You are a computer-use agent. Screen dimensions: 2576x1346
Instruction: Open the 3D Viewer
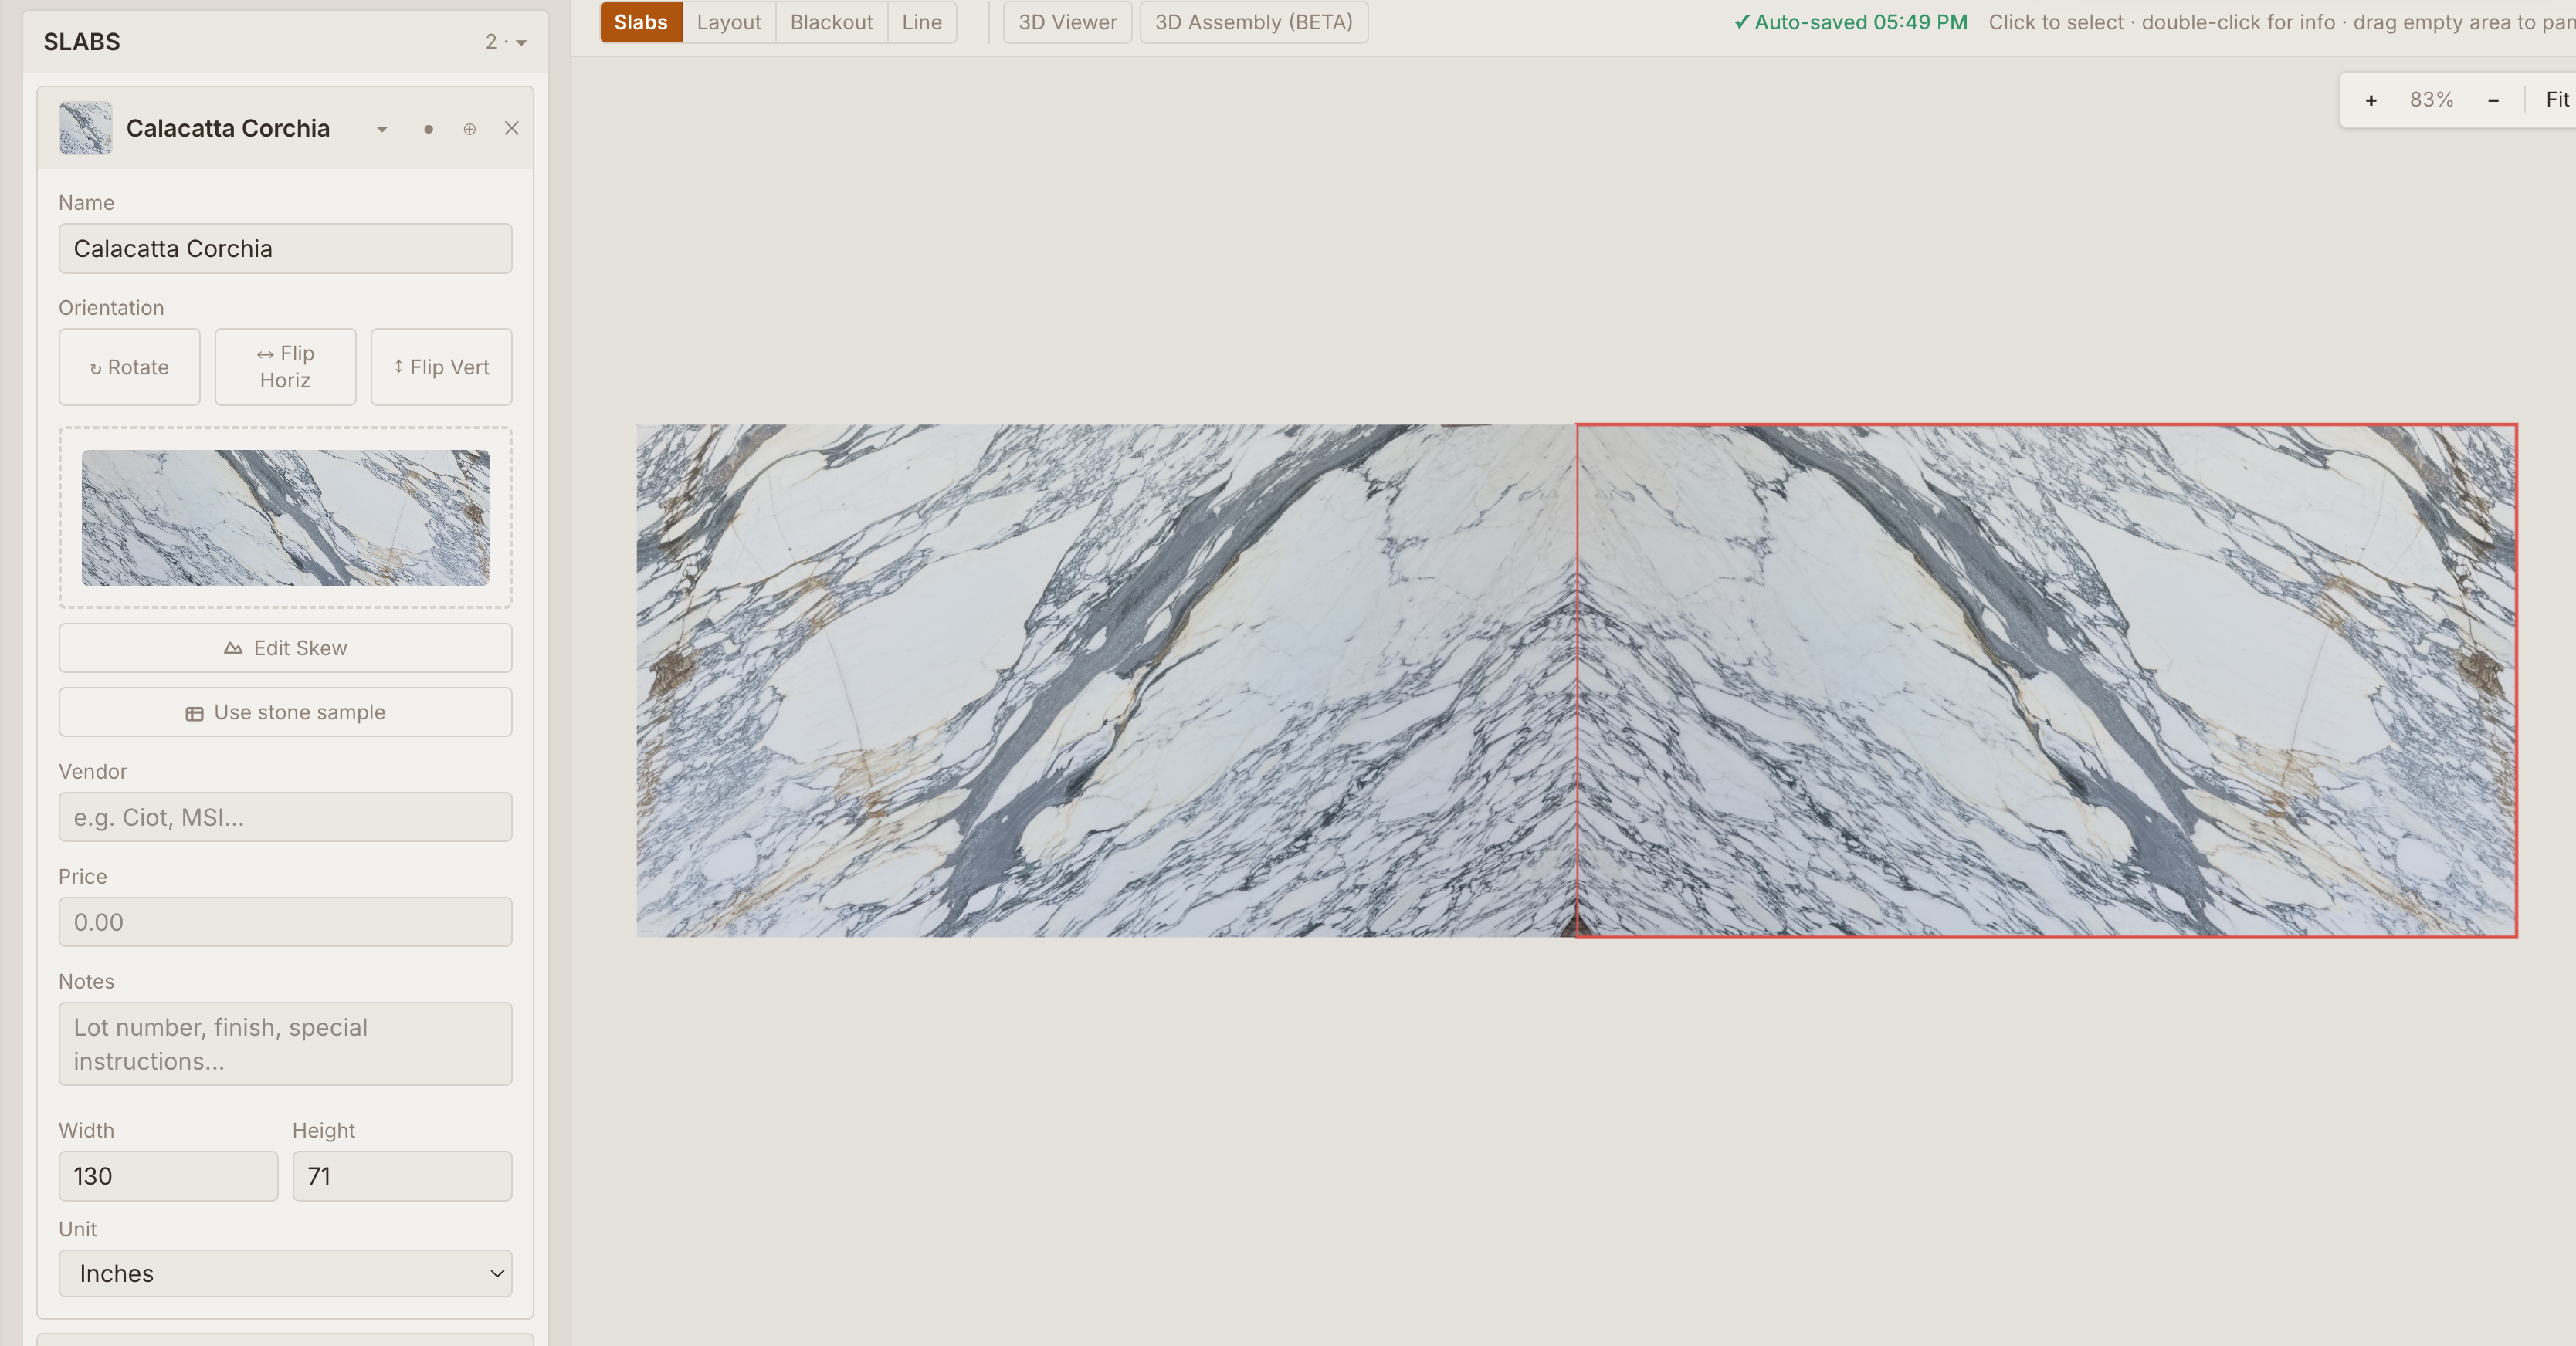click(x=1067, y=22)
